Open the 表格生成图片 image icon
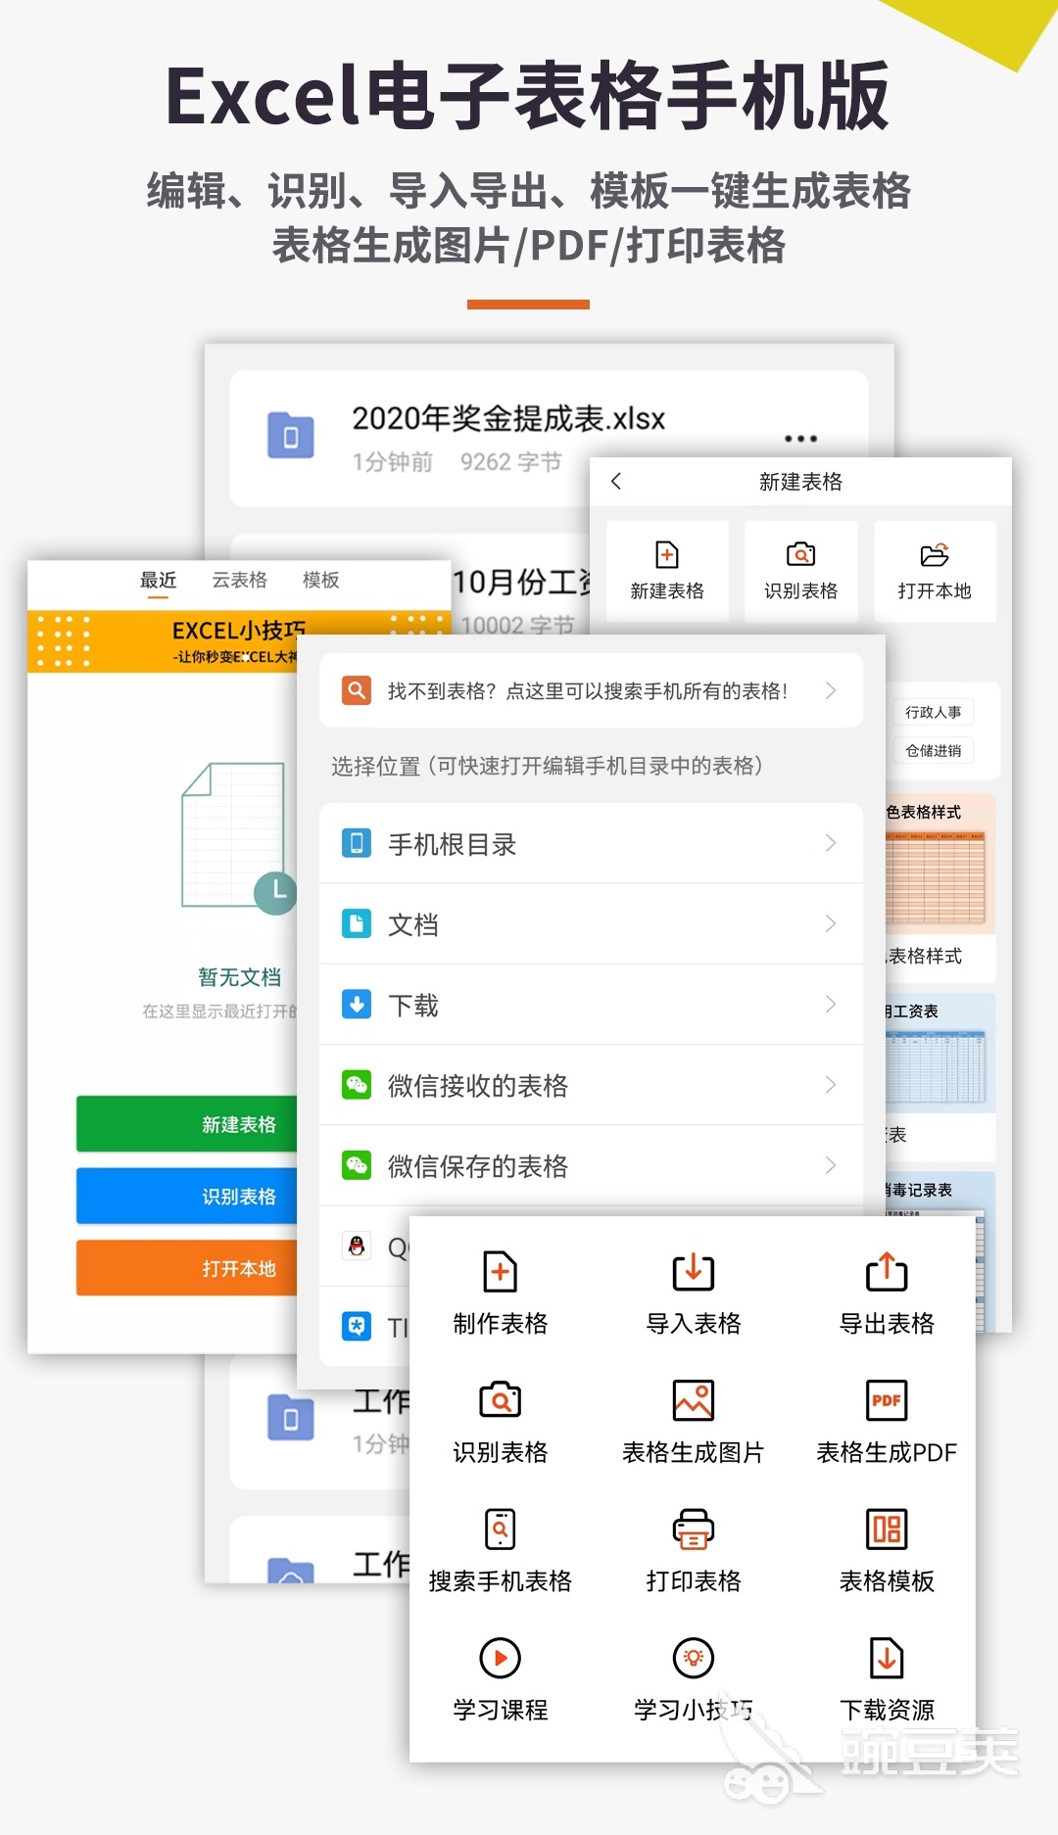This screenshot has height=1835, width=1058. click(x=694, y=1400)
